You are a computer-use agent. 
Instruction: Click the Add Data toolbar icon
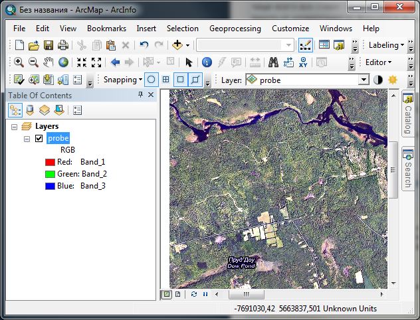point(177,45)
